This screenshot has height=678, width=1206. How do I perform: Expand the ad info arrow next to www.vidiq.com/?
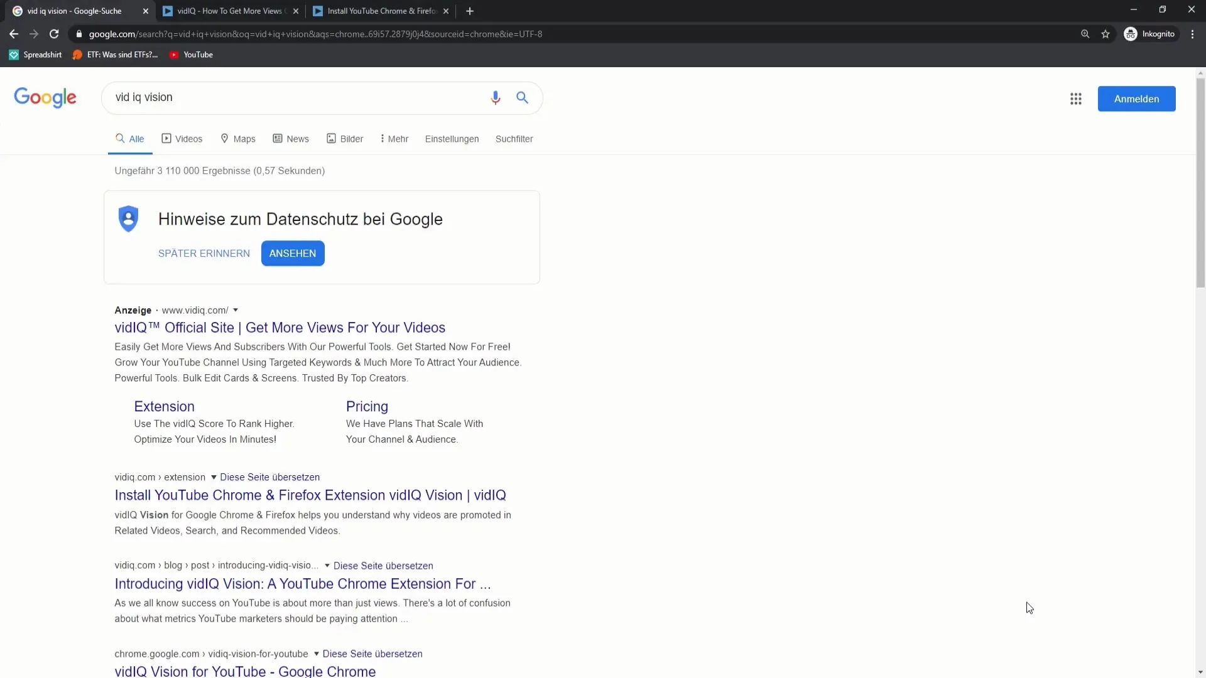coord(236,310)
